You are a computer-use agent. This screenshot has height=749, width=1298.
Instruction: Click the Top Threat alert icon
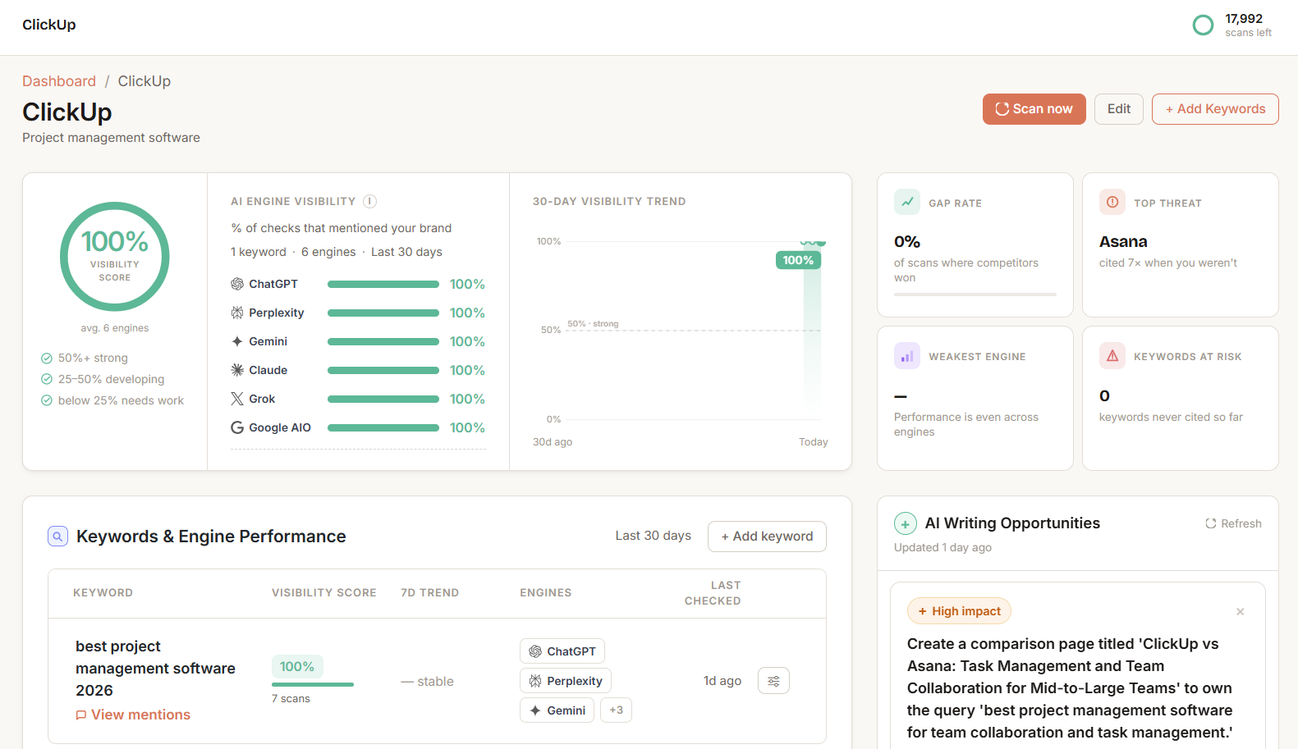click(x=1112, y=202)
